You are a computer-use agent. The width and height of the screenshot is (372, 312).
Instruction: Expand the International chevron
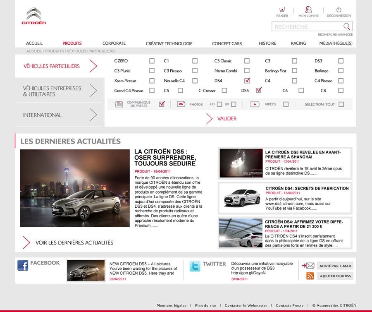pyautogui.click(x=93, y=115)
